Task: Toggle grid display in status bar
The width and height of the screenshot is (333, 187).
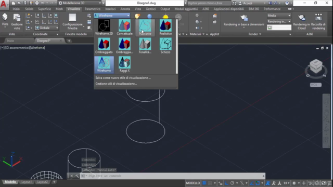Action: point(204,183)
